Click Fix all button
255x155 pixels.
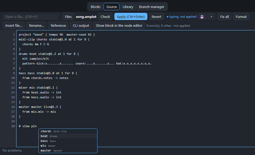click(224, 17)
